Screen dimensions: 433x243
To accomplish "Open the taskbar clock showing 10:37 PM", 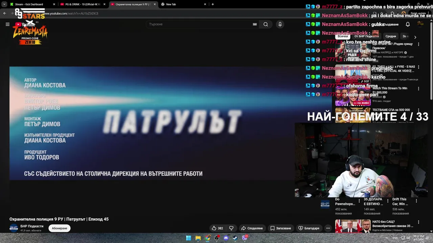I will (x=418, y=238).
